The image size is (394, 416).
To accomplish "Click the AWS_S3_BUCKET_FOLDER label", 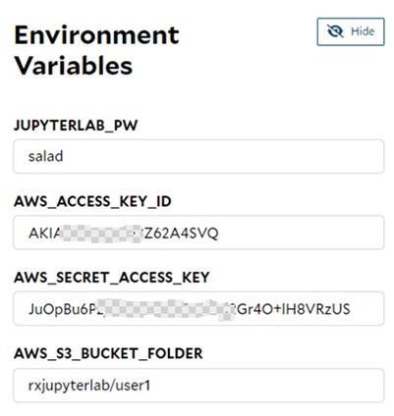I will point(108,353).
